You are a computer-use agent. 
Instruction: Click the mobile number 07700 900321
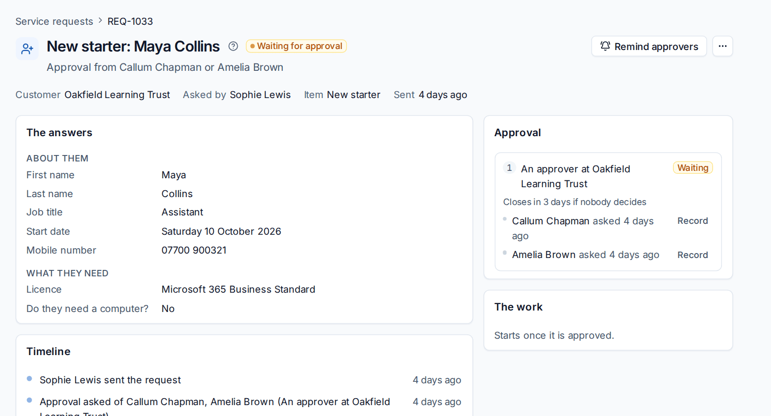(194, 250)
